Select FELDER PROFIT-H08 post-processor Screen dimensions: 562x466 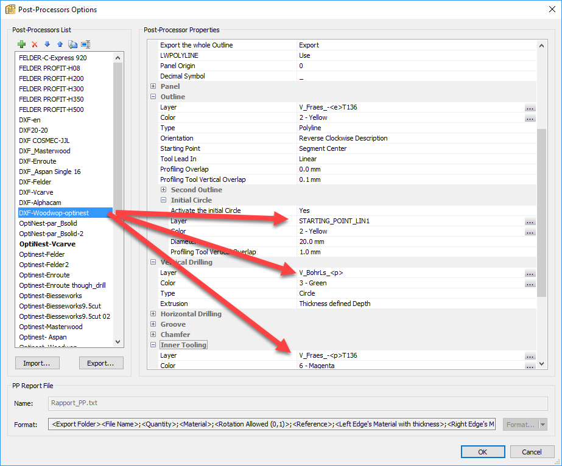coord(49,68)
